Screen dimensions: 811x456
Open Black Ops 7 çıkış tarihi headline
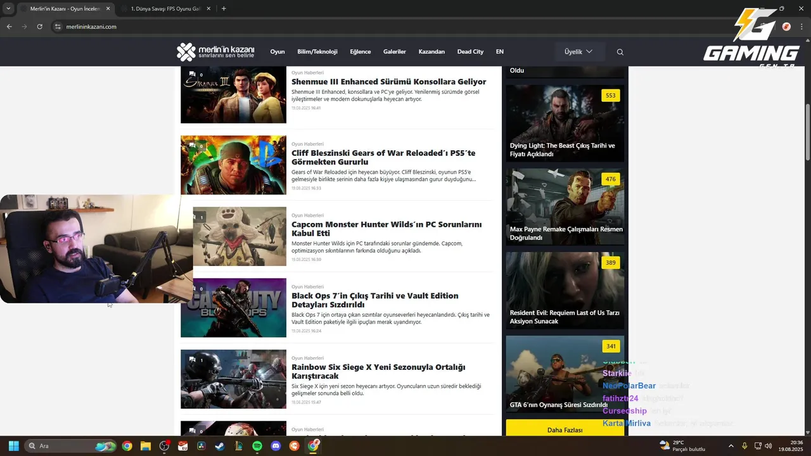tap(375, 300)
